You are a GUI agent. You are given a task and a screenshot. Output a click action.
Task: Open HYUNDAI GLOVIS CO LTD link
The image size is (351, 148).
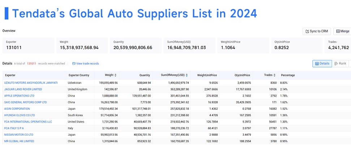tap(20, 115)
